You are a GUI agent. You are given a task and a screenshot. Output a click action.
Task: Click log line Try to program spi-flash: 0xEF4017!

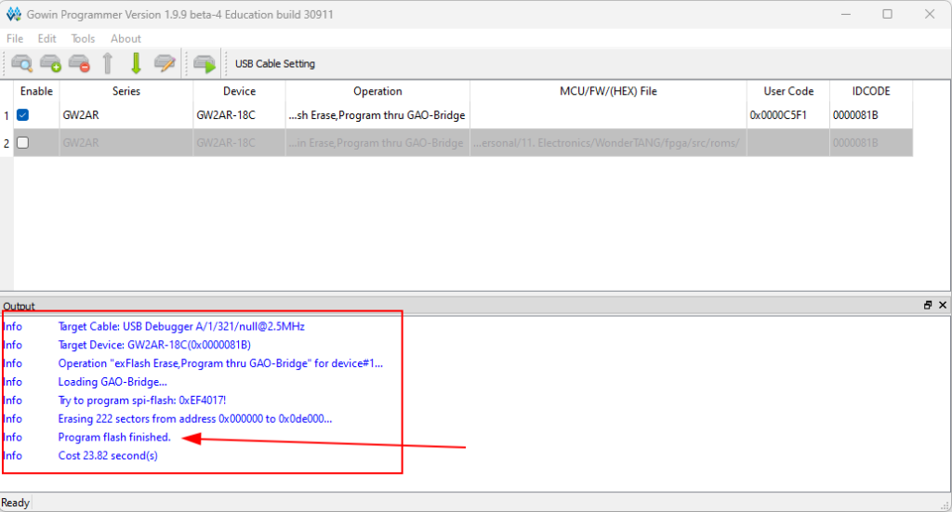pyautogui.click(x=142, y=400)
